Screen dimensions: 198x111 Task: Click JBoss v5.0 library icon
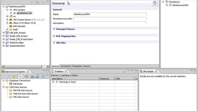pos(11,23)
